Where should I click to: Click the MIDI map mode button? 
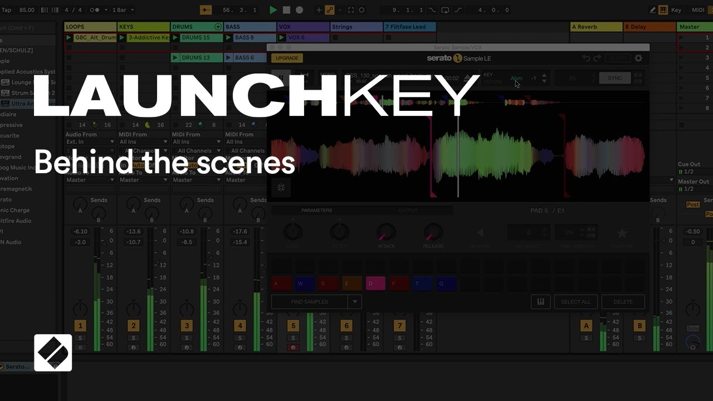coord(698,10)
